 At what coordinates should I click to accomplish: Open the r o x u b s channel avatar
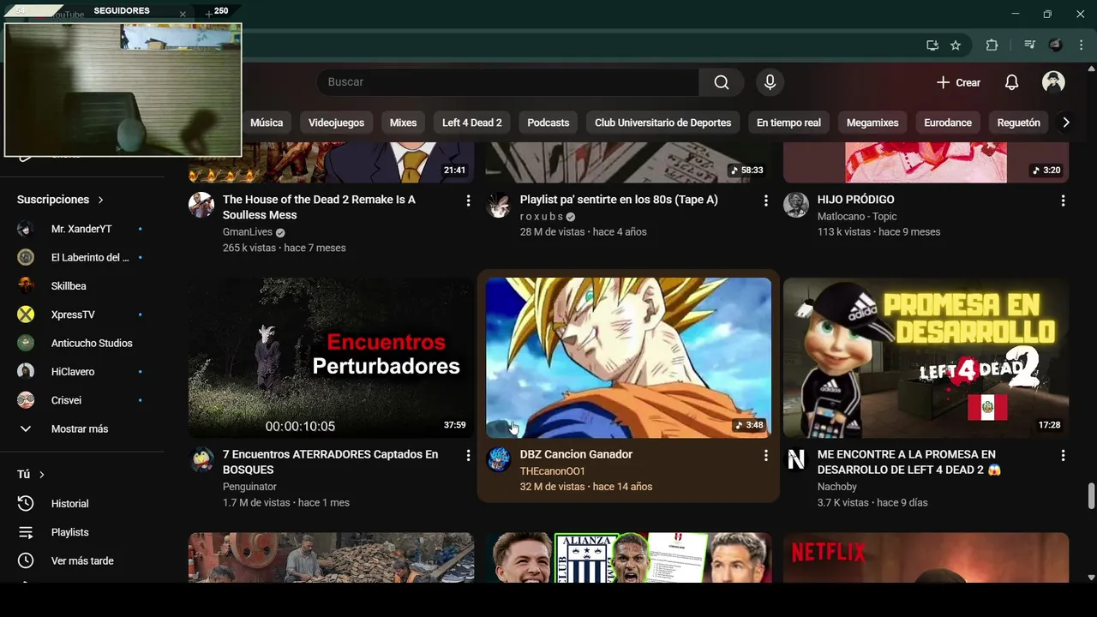click(499, 205)
